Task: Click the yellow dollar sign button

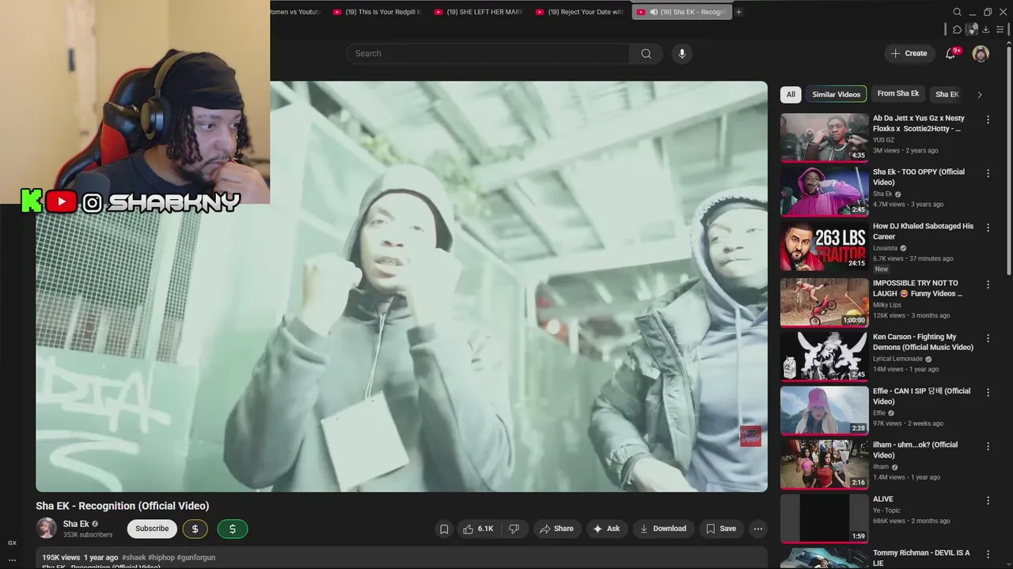Action: (x=195, y=529)
